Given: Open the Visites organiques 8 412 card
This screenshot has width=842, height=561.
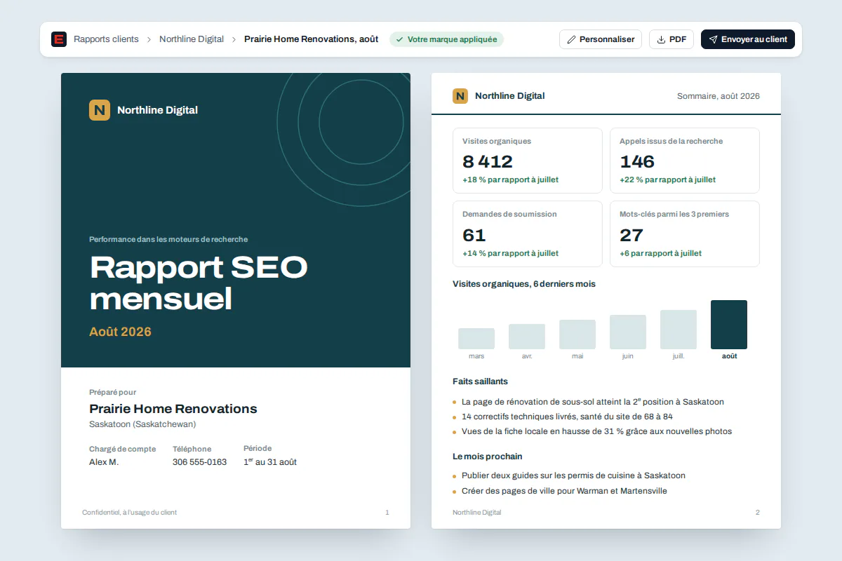Looking at the screenshot, I should pyautogui.click(x=528, y=161).
